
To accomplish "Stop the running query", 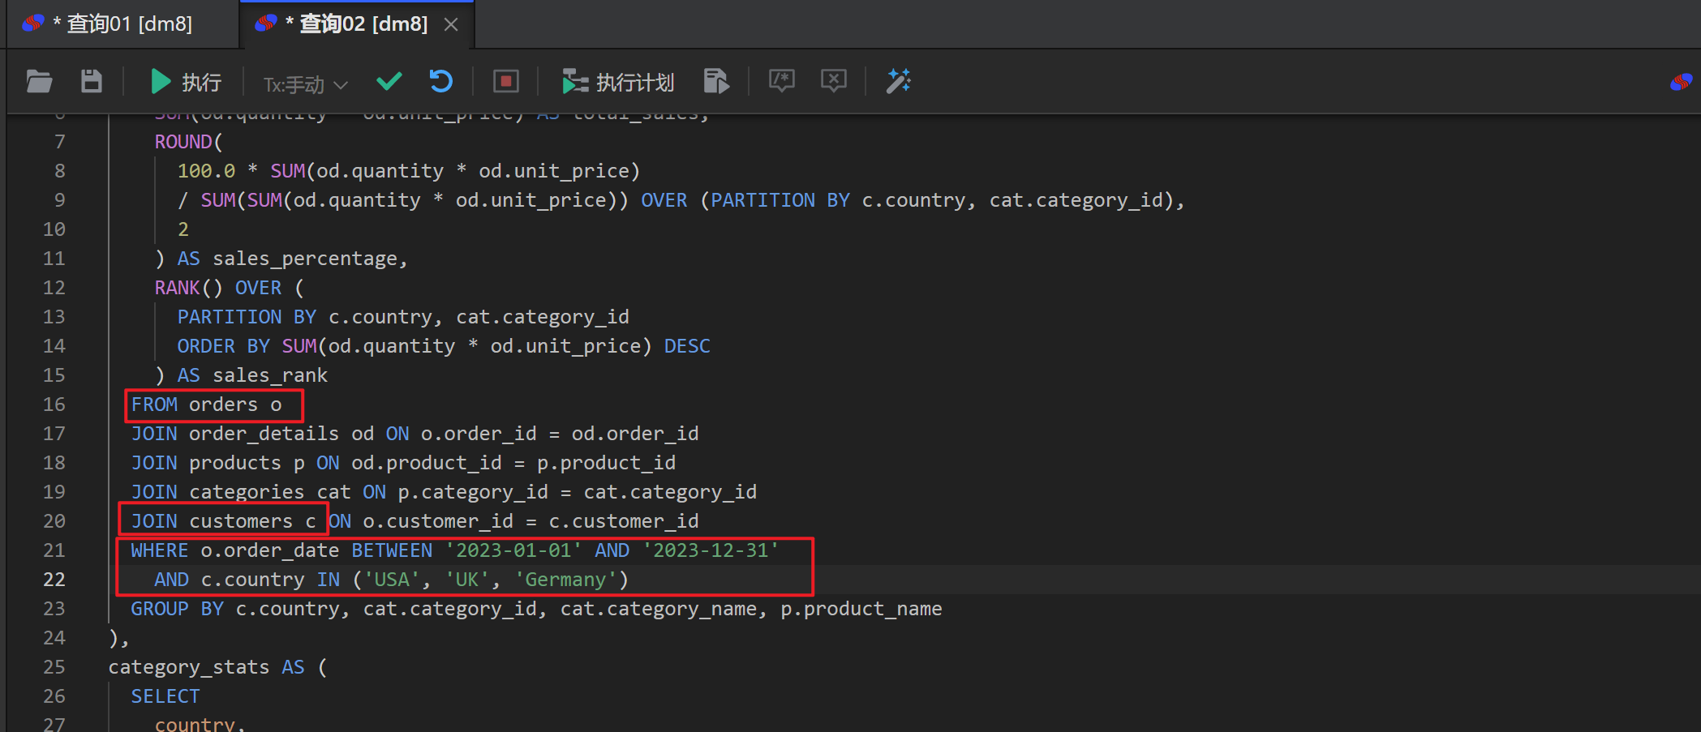I will (x=505, y=81).
